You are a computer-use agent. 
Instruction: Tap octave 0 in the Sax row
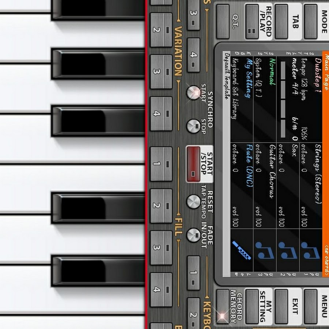click(x=281, y=158)
